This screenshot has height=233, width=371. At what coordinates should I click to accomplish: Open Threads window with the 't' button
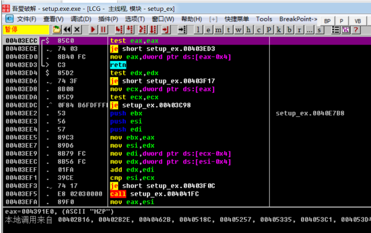tap(228, 30)
